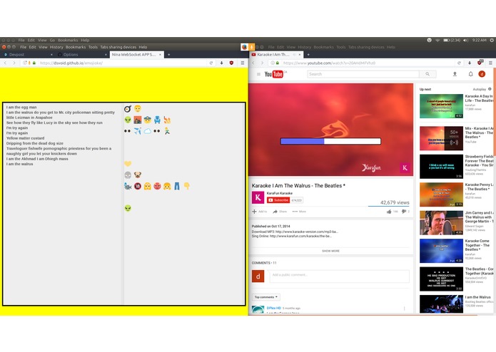The image size is (496, 352).
Task: Click the K card icon on video
Action: tap(405, 167)
